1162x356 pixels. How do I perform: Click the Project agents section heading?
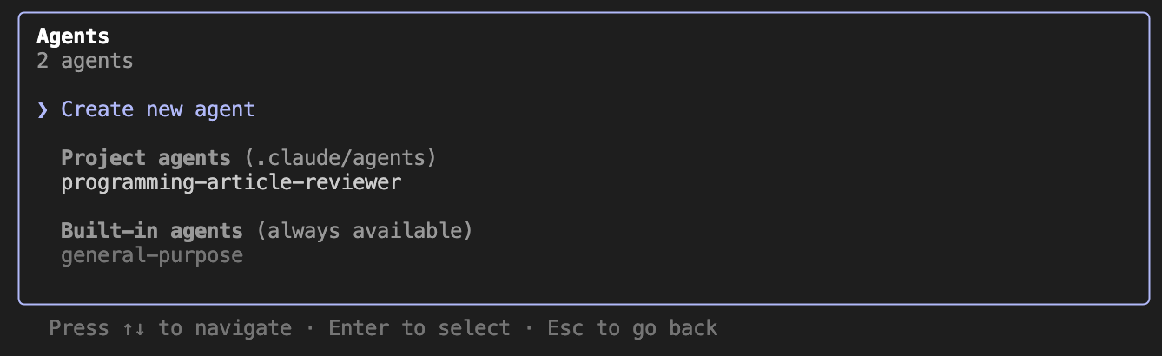tap(146, 158)
